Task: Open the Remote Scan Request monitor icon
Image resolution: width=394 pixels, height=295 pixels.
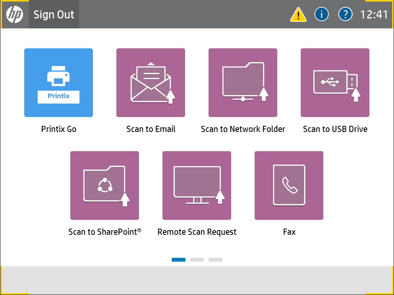Action: pyautogui.click(x=197, y=185)
